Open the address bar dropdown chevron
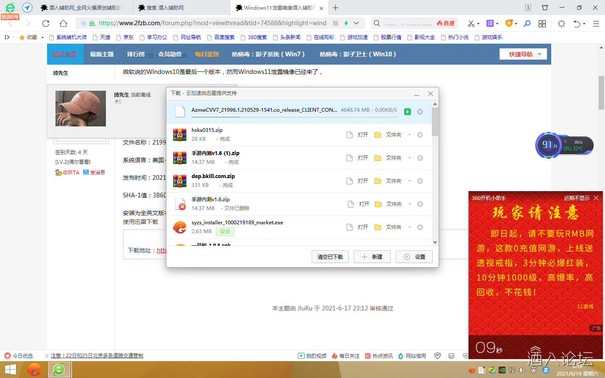This screenshot has width=605, height=378. coord(356,24)
